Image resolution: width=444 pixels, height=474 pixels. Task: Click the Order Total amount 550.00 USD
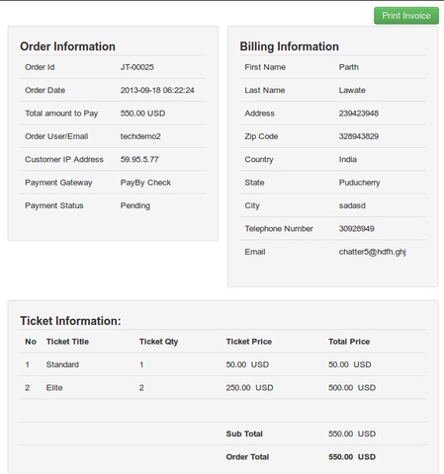pyautogui.click(x=352, y=457)
